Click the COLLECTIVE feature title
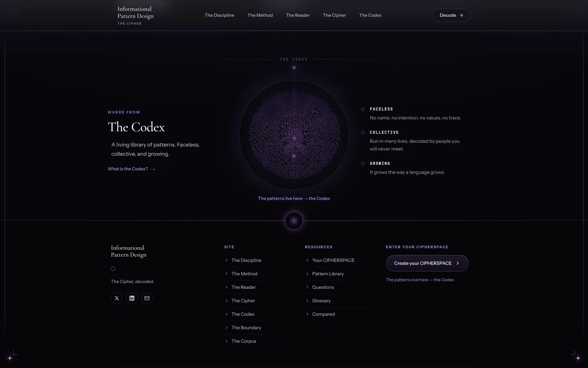Image resolution: width=588 pixels, height=368 pixels. pyautogui.click(x=384, y=132)
